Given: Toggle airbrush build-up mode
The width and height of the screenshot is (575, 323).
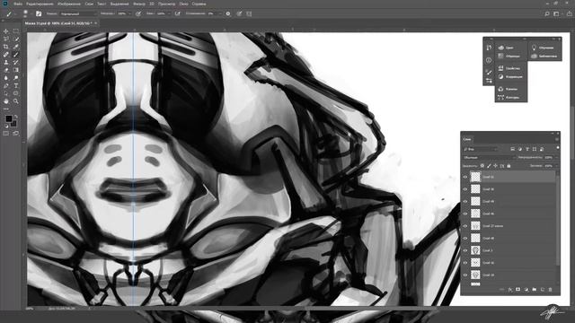Looking at the screenshot, I should (178, 13).
